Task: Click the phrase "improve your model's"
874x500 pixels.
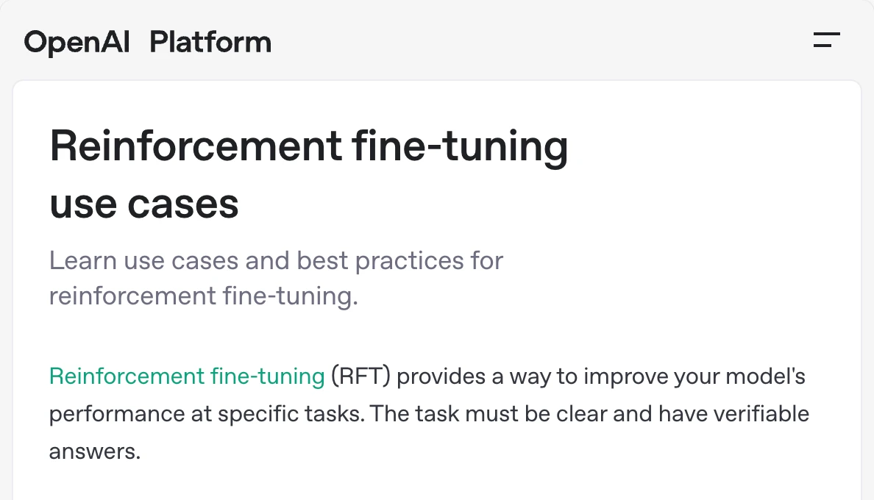Action: 694,376
